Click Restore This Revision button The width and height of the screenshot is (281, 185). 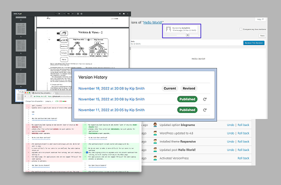coord(254,43)
